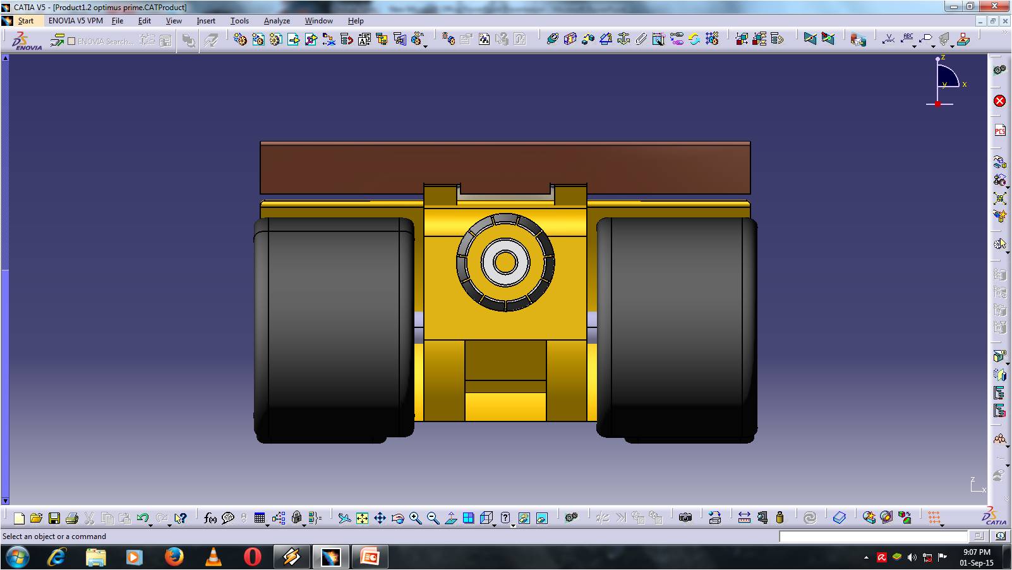
Task: Expand the Design Table dropdown arrow
Action: click(x=268, y=525)
